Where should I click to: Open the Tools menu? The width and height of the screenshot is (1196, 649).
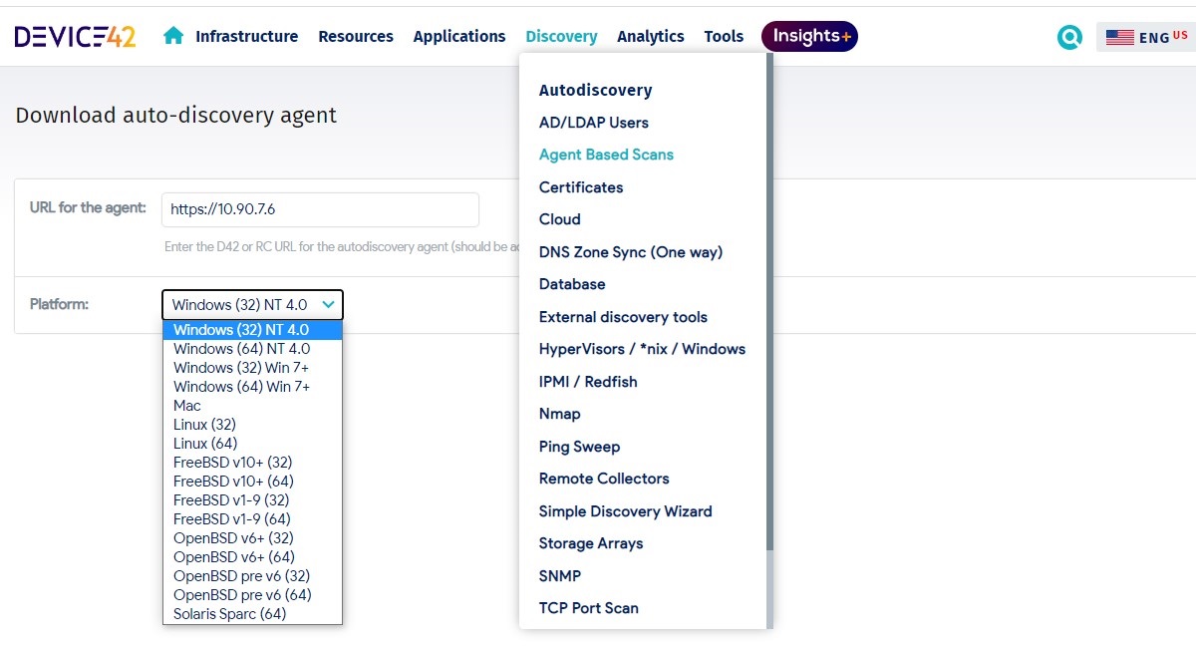[x=724, y=36]
